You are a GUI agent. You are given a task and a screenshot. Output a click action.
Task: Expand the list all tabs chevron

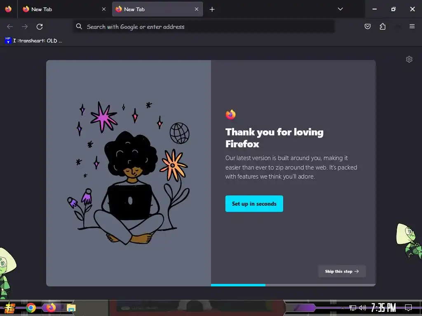[x=340, y=9]
